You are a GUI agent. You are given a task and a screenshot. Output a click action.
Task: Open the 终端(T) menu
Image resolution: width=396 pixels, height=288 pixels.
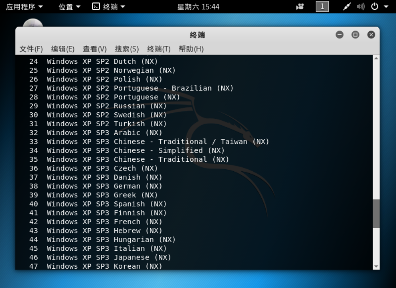point(159,49)
